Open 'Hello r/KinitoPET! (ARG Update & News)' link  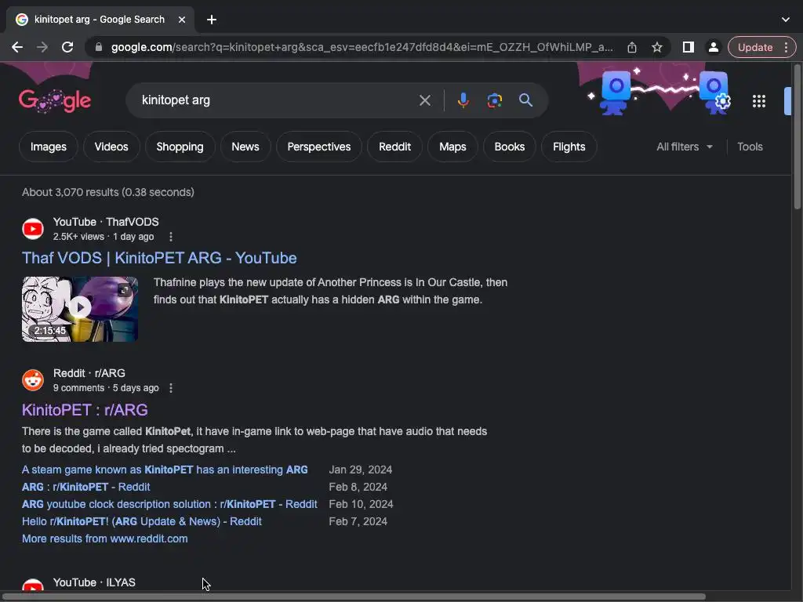[142, 521]
